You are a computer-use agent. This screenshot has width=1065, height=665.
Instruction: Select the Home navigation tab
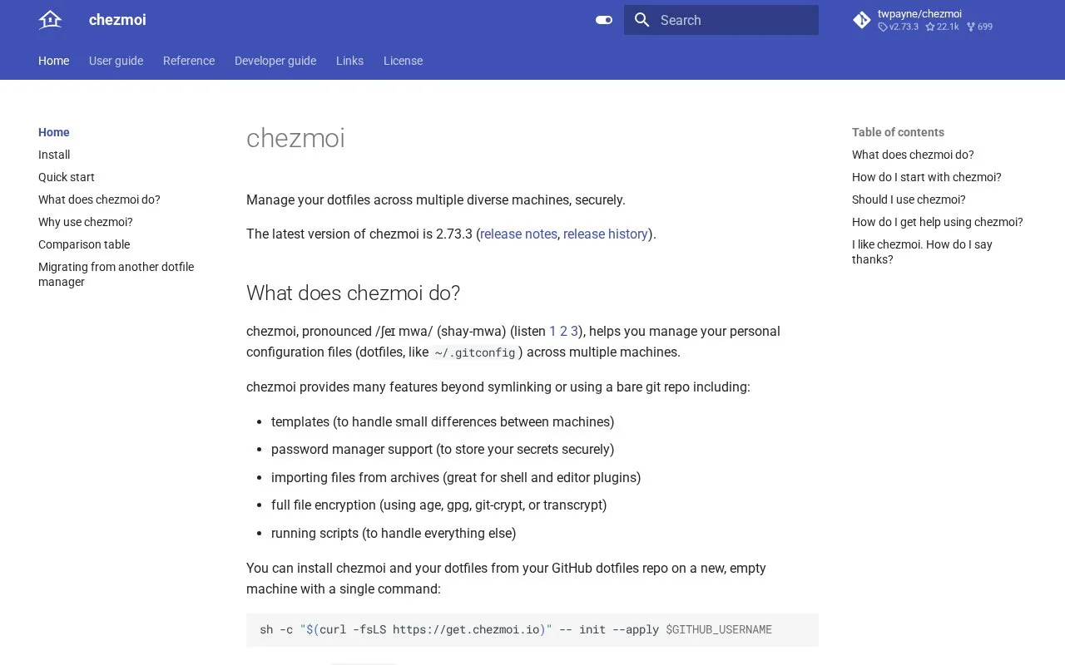pyautogui.click(x=54, y=61)
